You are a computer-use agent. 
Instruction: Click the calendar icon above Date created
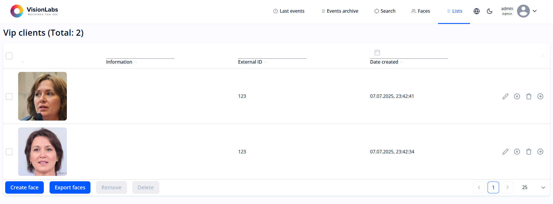(x=377, y=52)
